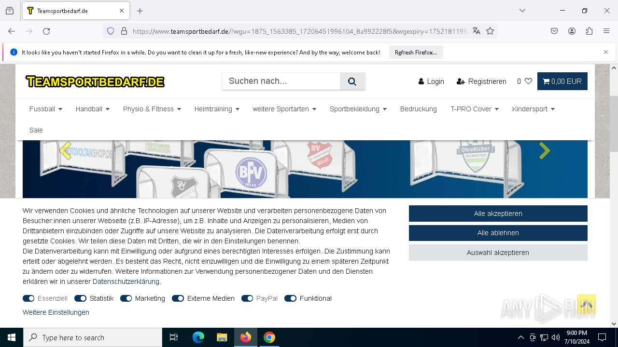Click the Refresh Firefox button
The width and height of the screenshot is (618, 347).
click(416, 52)
